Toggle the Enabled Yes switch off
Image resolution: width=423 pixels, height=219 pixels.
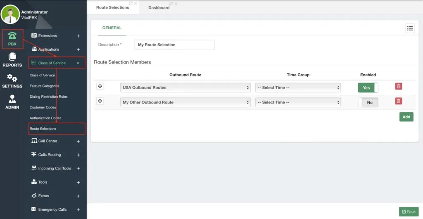coord(368,87)
